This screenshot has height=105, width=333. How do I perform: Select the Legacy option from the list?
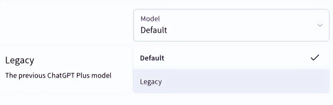click(231, 81)
